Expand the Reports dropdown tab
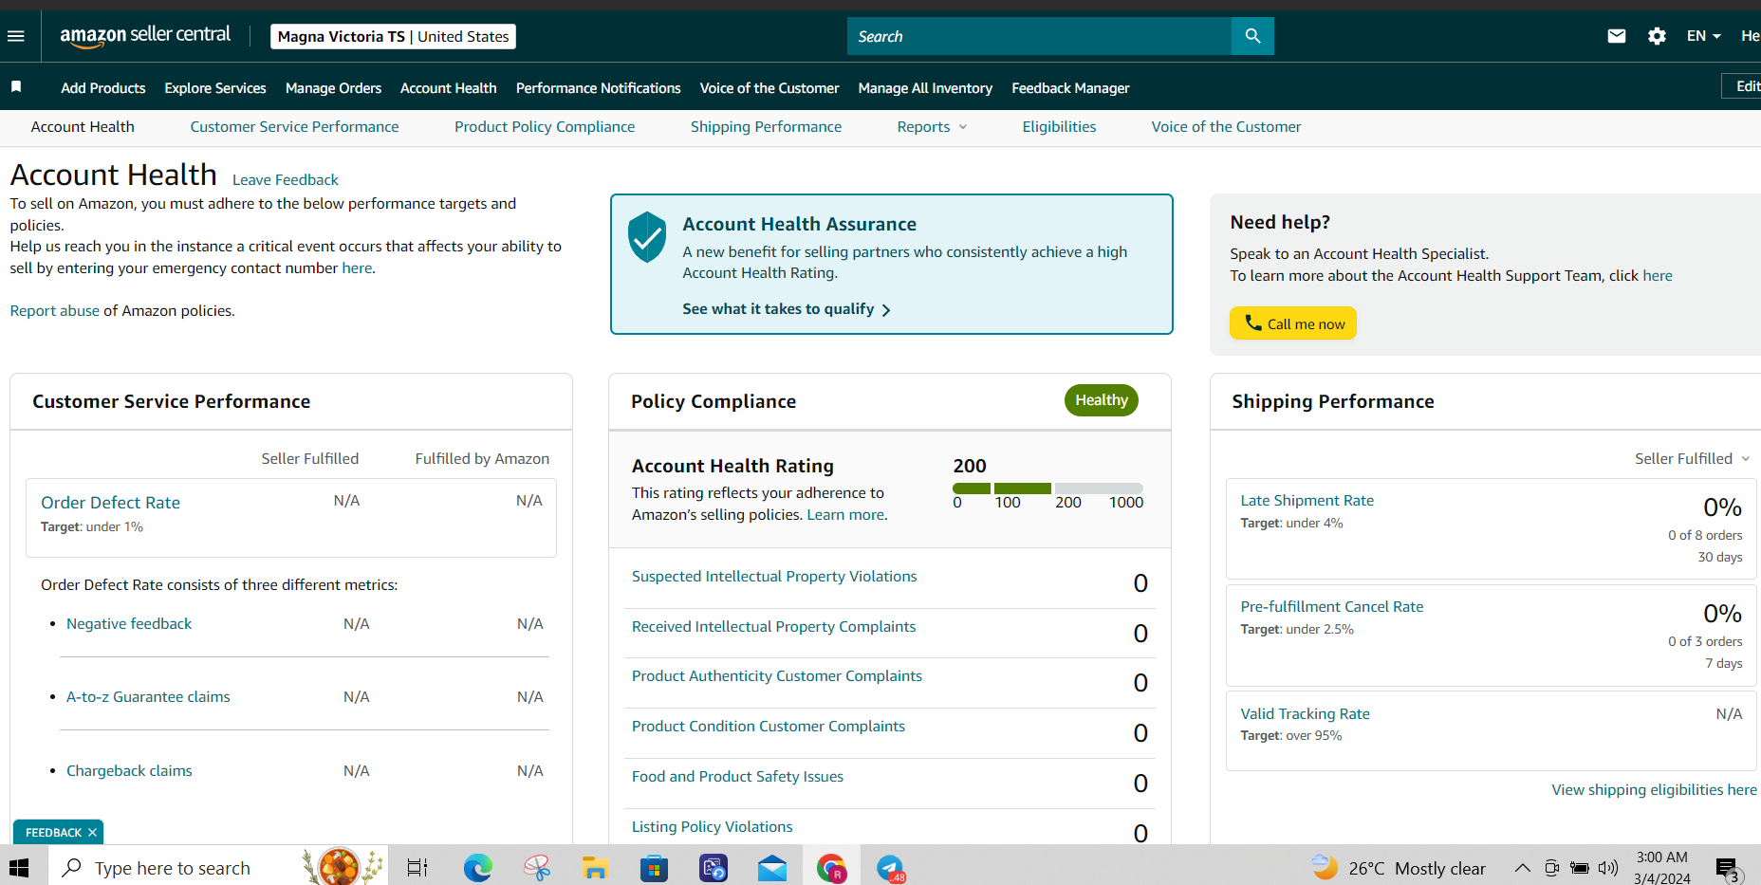Image resolution: width=1761 pixels, height=885 pixels. click(932, 127)
